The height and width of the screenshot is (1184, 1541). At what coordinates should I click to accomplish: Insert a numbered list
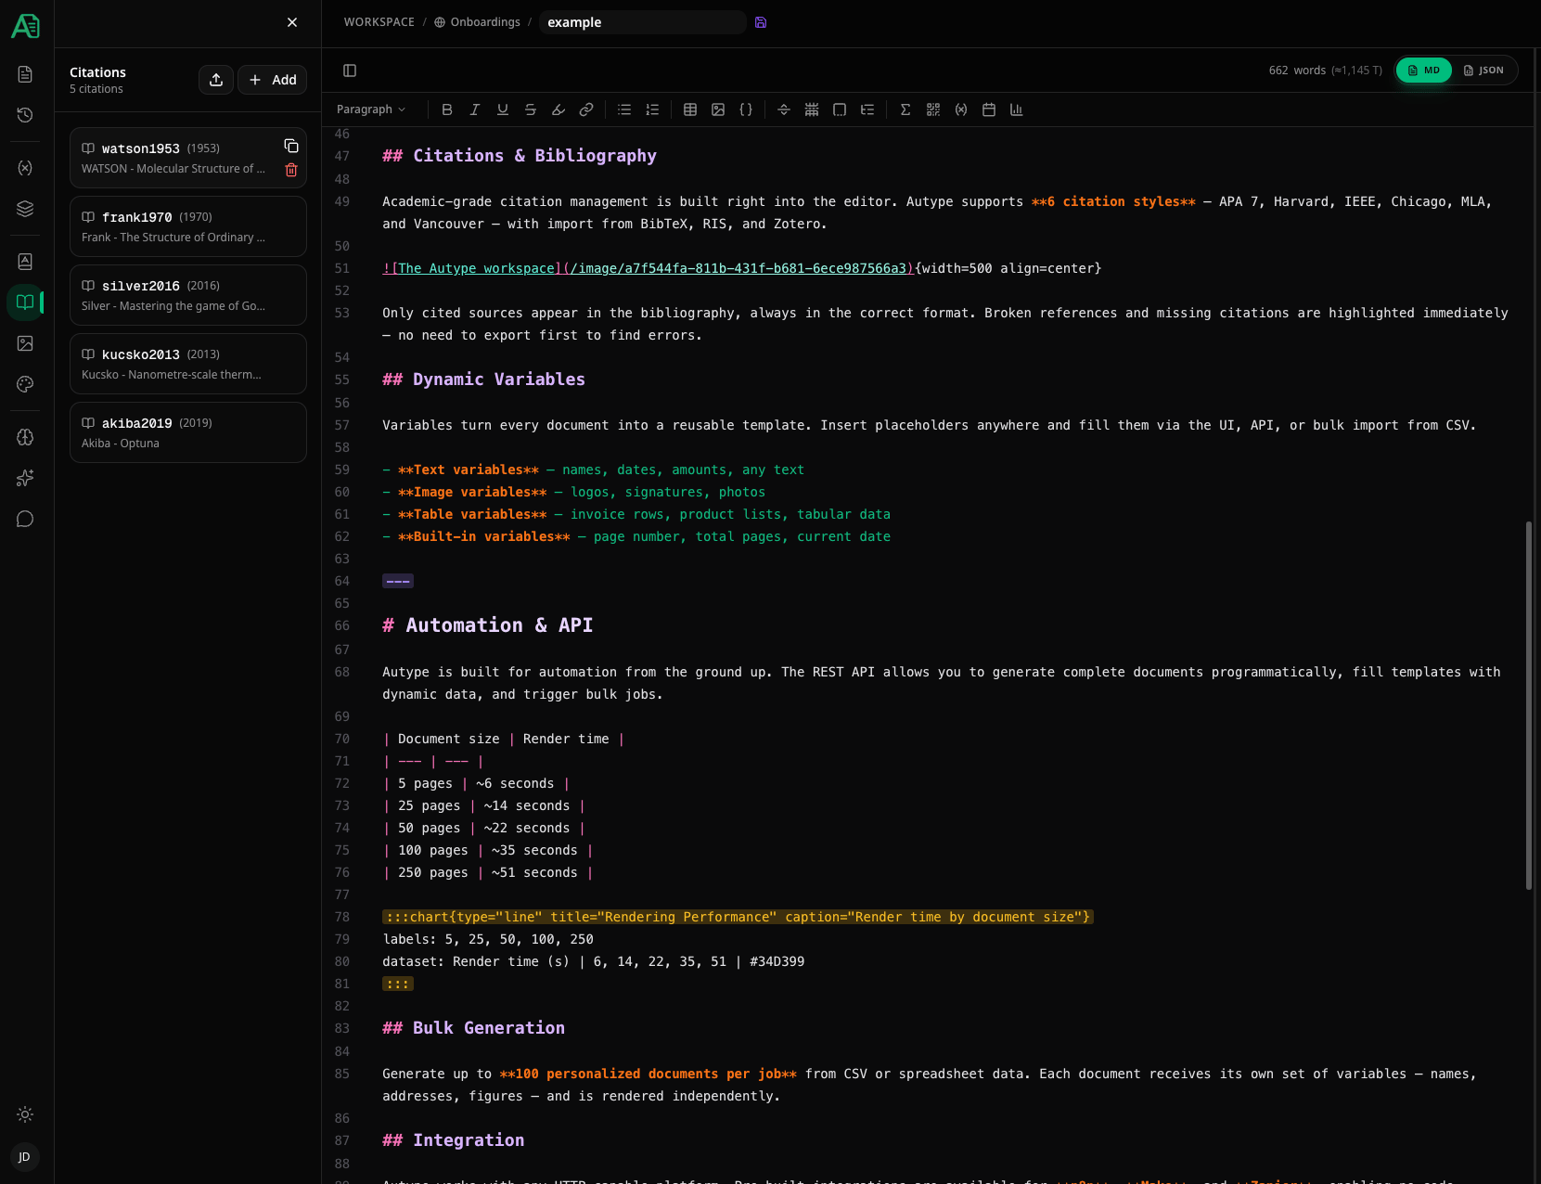pos(652,109)
